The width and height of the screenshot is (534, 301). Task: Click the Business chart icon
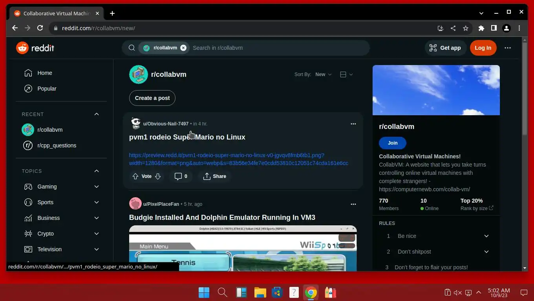click(x=28, y=218)
